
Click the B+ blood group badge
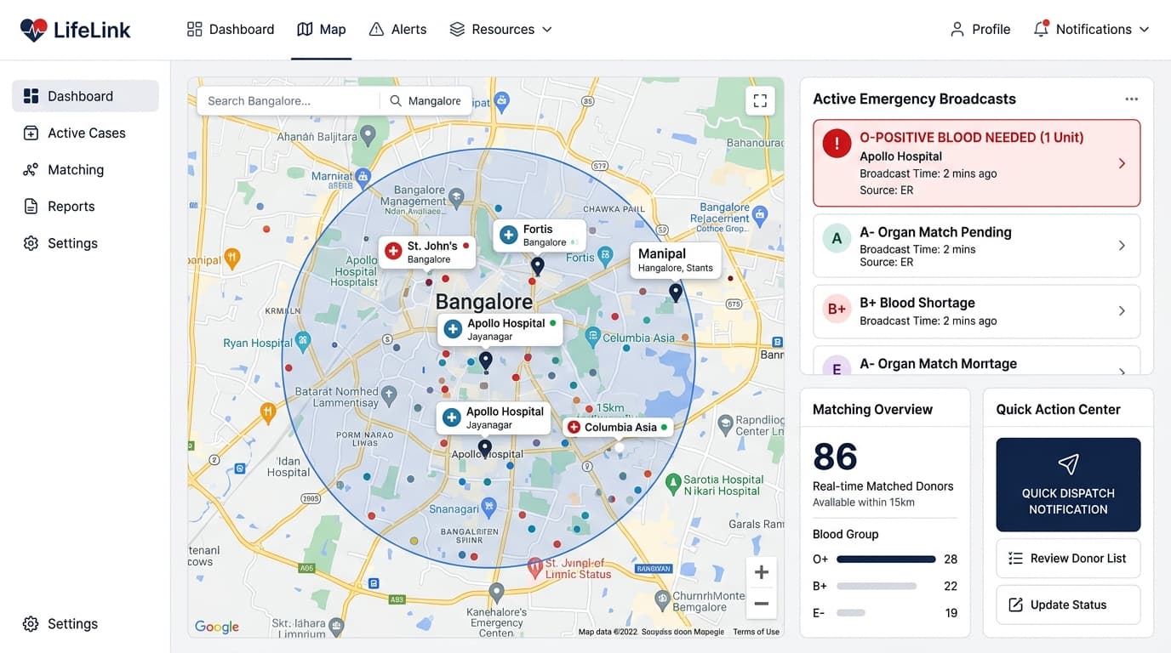coord(837,309)
